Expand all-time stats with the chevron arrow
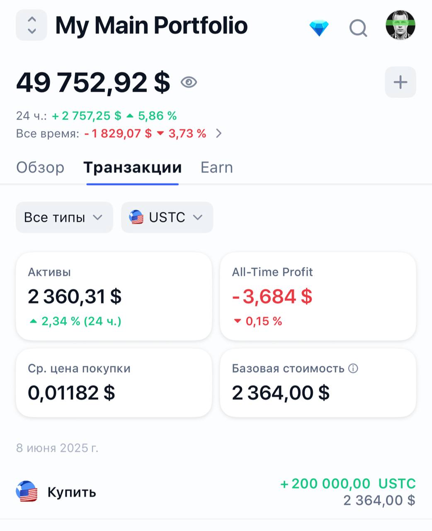Image resolution: width=432 pixels, height=531 pixels. (219, 133)
